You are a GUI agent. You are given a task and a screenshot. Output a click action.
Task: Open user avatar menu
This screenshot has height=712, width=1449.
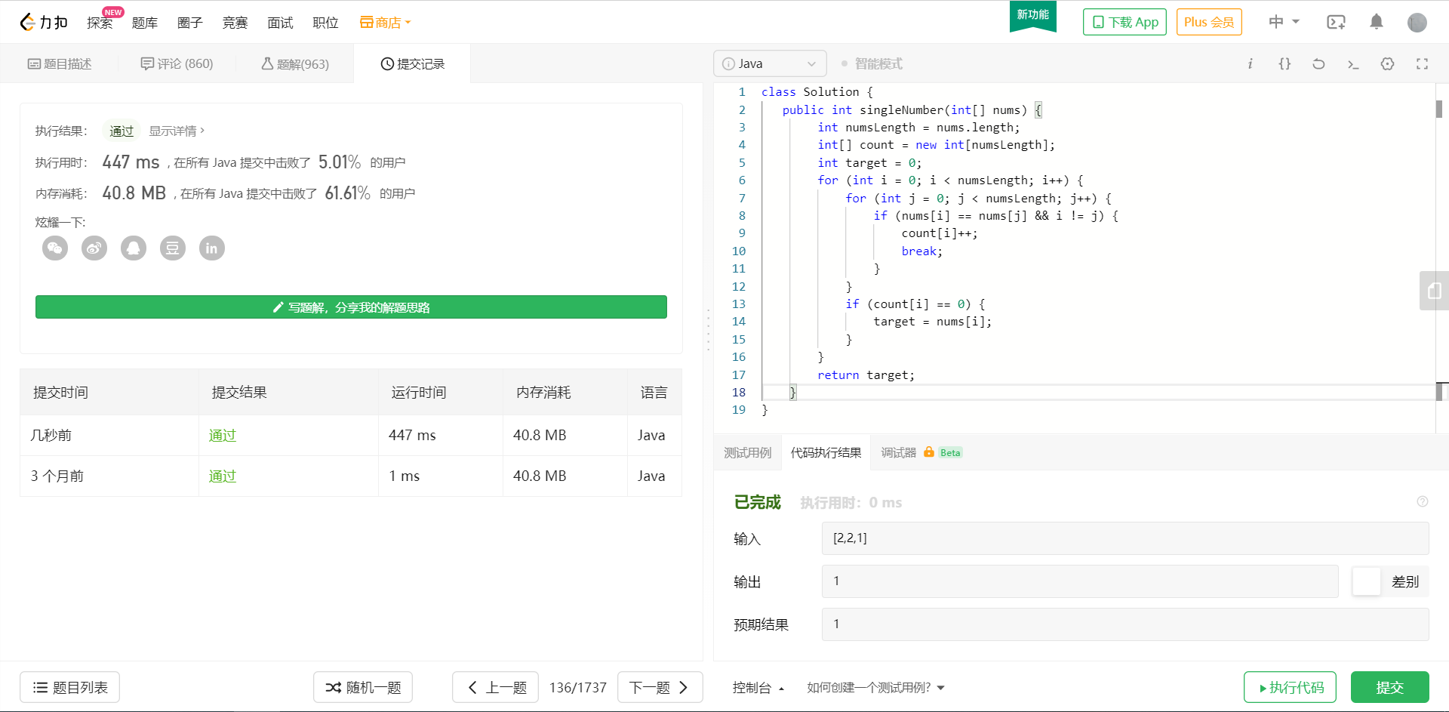(x=1417, y=22)
